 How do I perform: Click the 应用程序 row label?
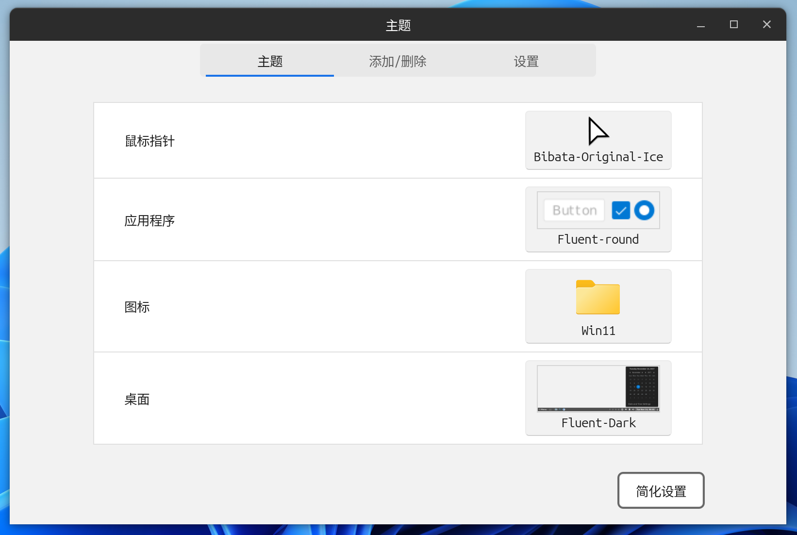[149, 221]
